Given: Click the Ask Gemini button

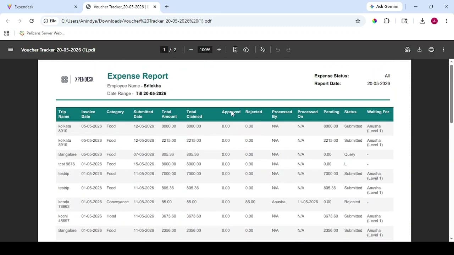Looking at the screenshot, I should click(x=384, y=6).
